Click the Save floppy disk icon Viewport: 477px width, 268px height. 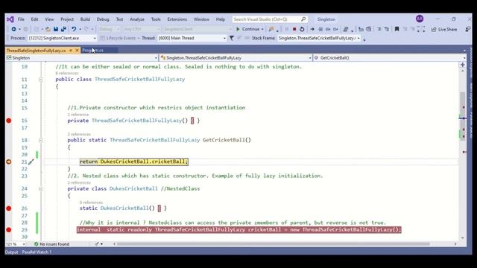(56, 29)
